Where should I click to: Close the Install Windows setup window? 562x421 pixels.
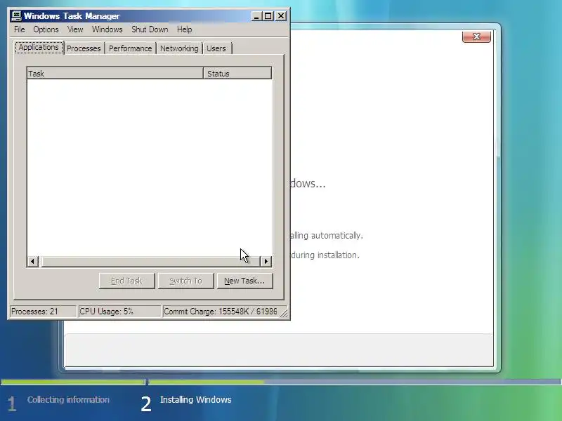476,36
